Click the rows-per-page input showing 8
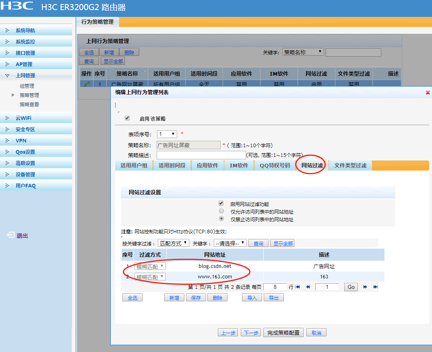This screenshot has width=432, height=352. pyautogui.click(x=275, y=287)
